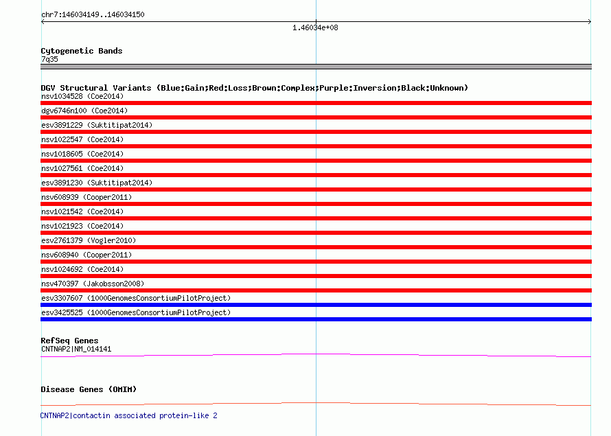Click the RefSeq Genes track heading
The image size is (611, 436).
tap(69, 341)
